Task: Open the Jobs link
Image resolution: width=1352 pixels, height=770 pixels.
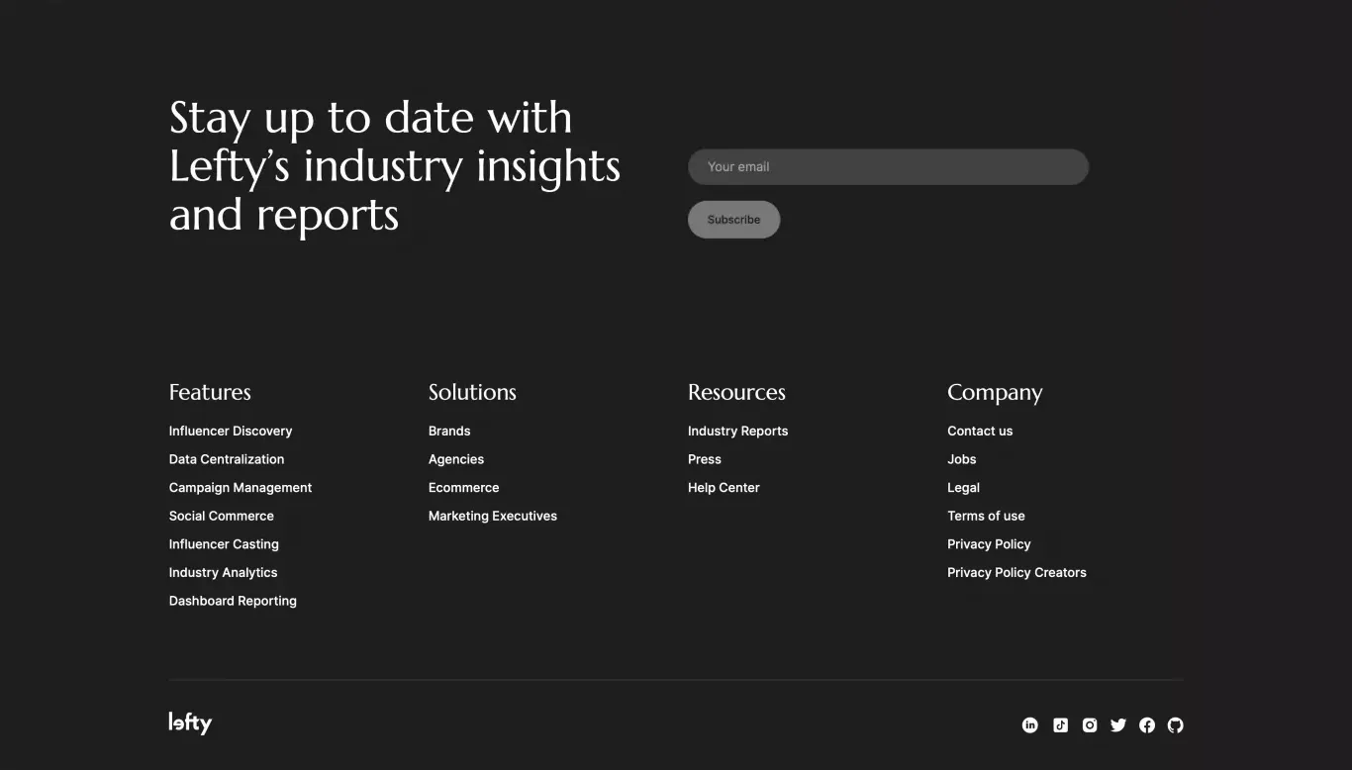Action: (x=962, y=459)
